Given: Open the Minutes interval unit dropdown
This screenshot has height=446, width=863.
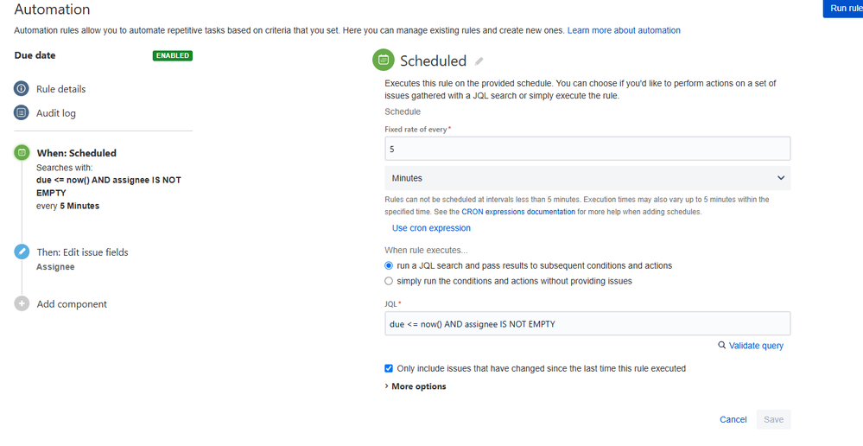Looking at the screenshot, I should coord(587,178).
